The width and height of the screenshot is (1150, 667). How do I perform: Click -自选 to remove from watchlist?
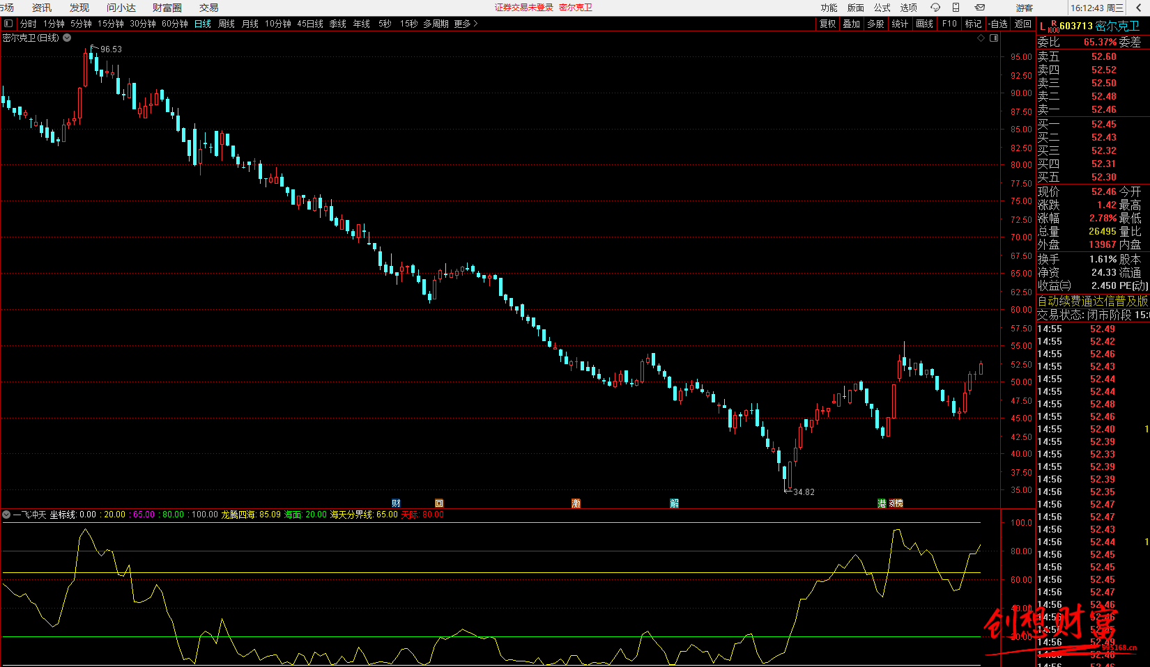tap(999, 24)
